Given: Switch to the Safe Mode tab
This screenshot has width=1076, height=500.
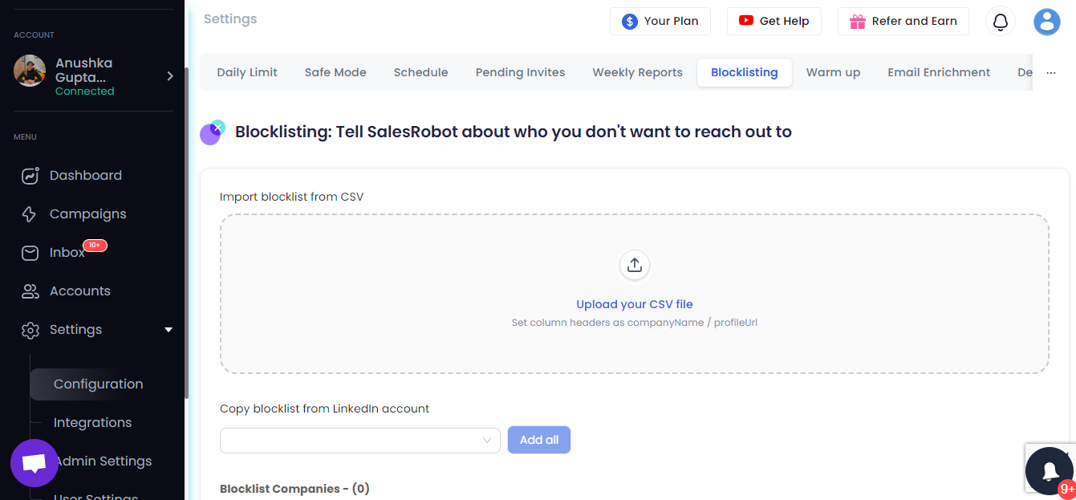Looking at the screenshot, I should [x=335, y=72].
